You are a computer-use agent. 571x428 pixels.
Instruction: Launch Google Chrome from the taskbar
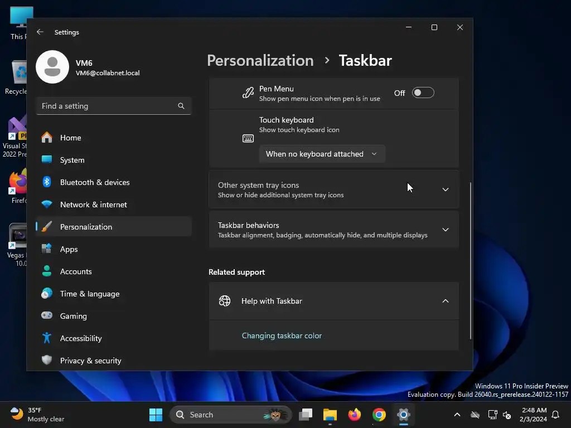coord(379,415)
